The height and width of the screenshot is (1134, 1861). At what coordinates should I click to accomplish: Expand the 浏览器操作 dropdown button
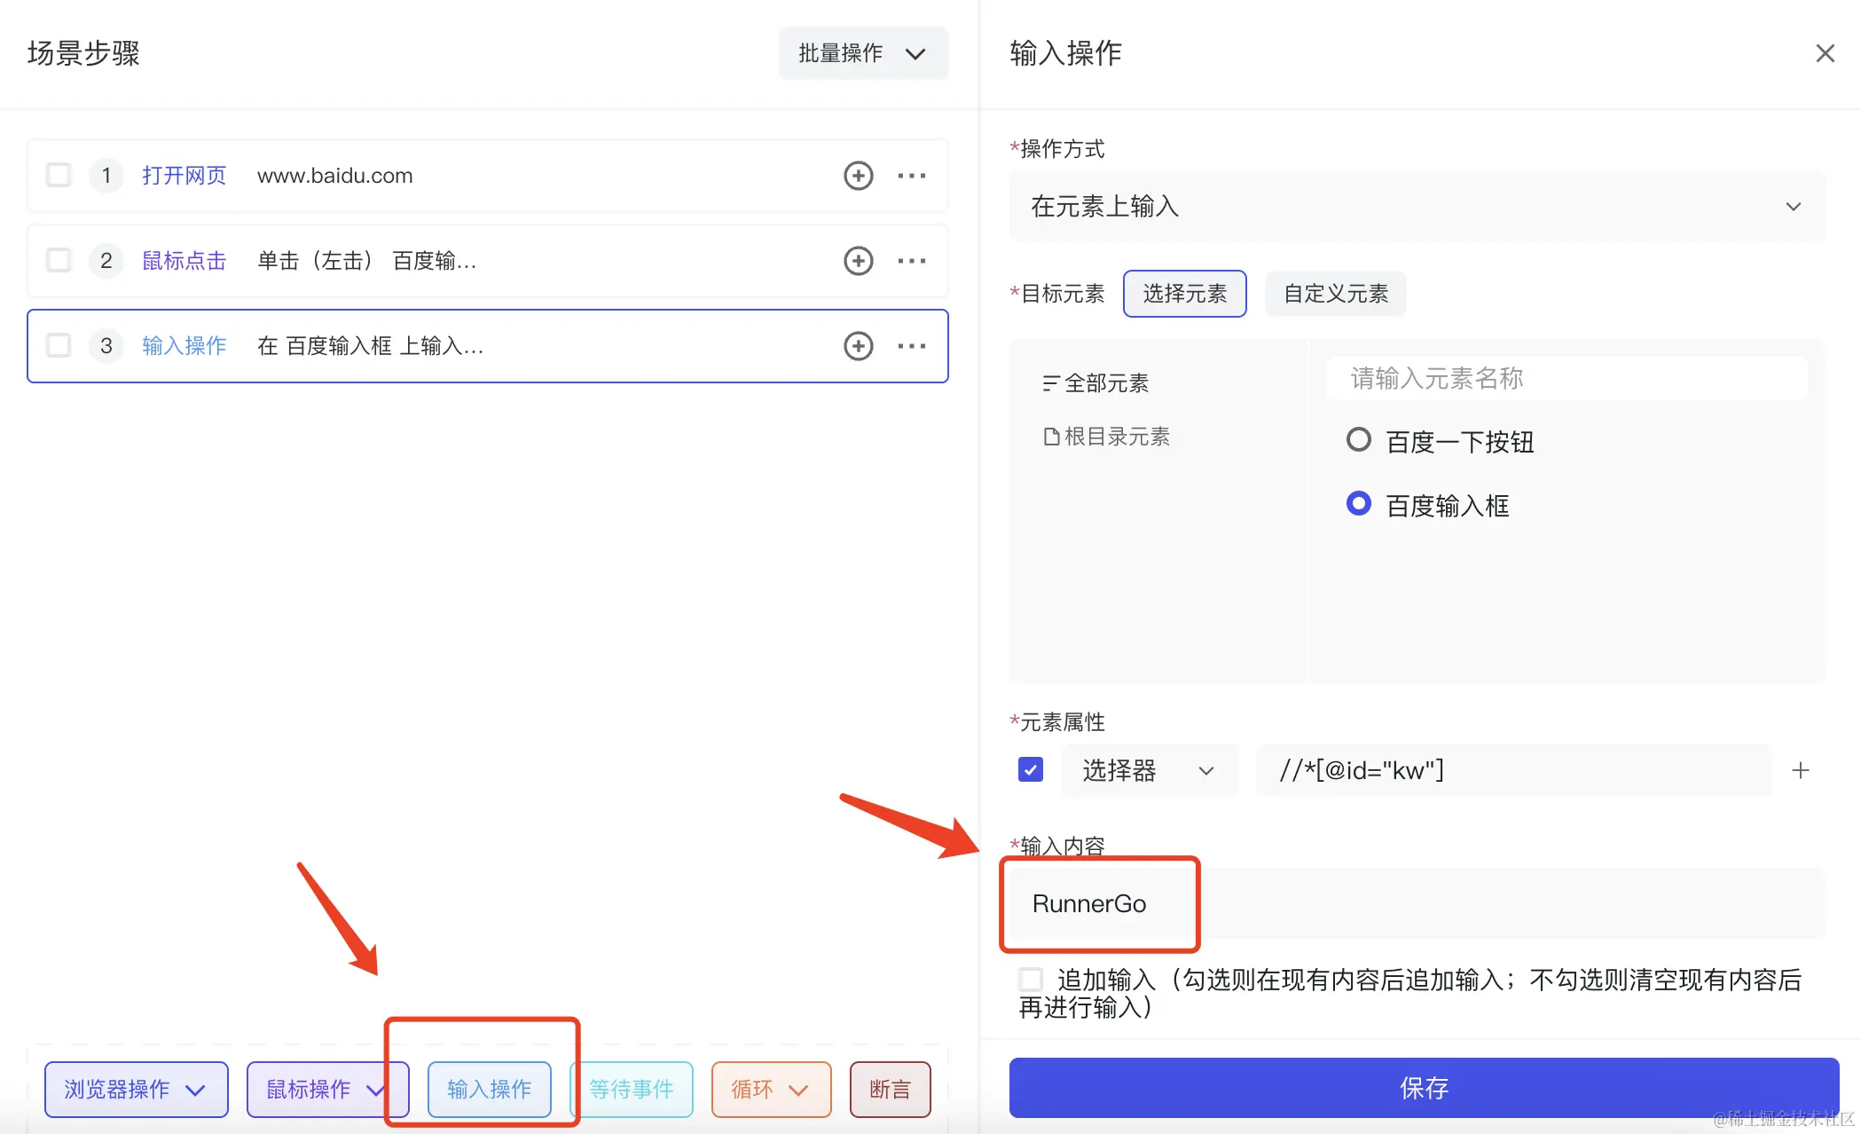136,1089
